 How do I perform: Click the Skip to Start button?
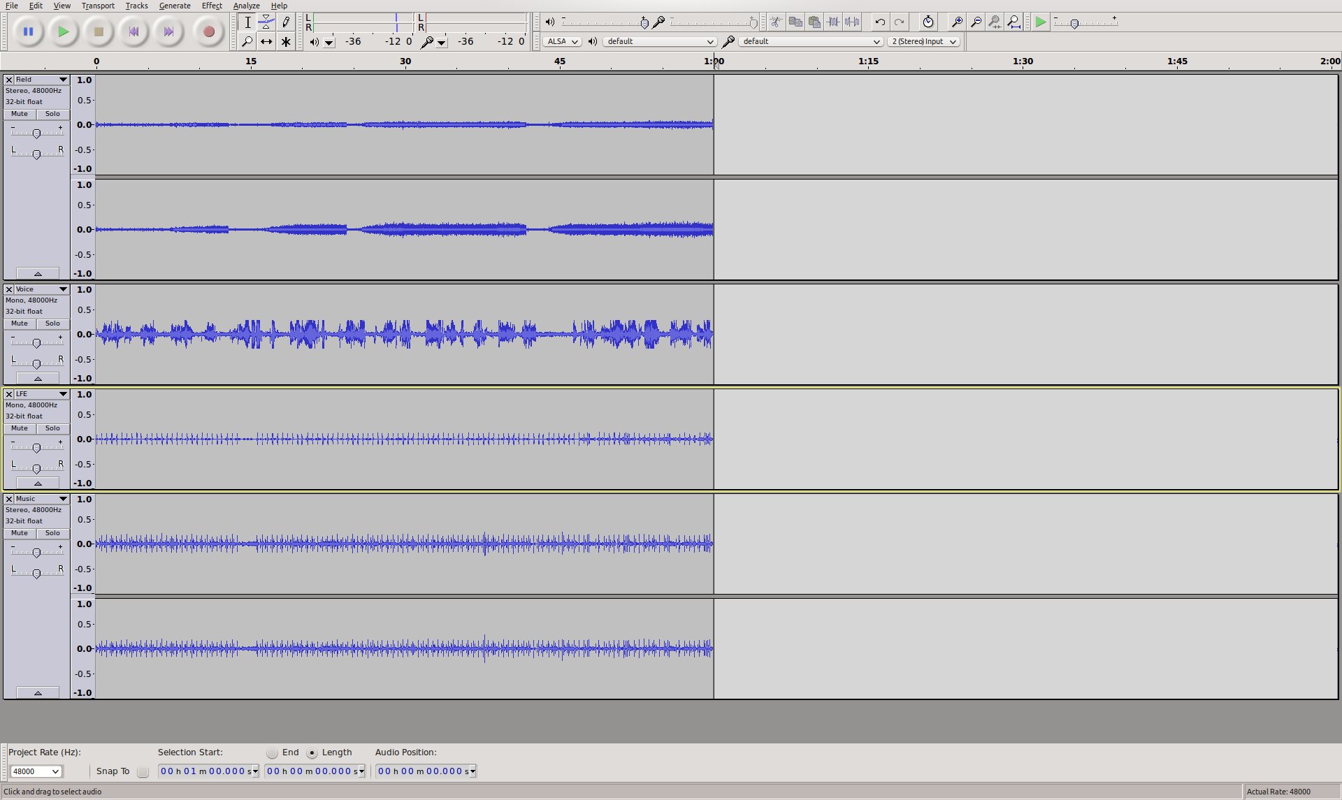(134, 31)
